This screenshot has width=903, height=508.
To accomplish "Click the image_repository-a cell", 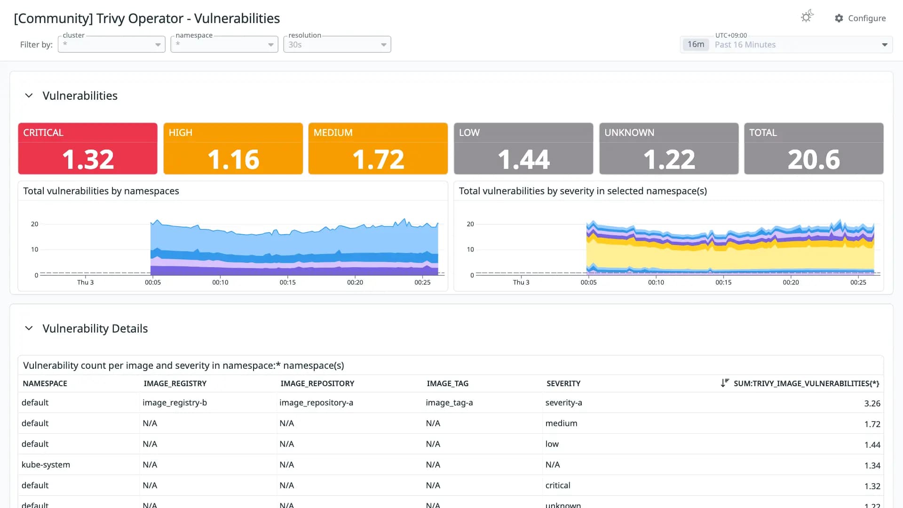I will click(316, 403).
